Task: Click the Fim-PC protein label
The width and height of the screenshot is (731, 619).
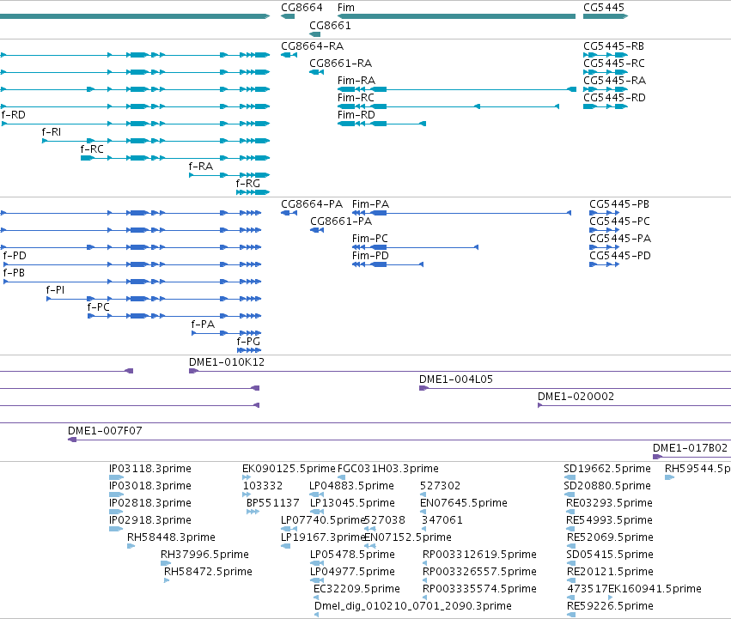Action: click(370, 239)
